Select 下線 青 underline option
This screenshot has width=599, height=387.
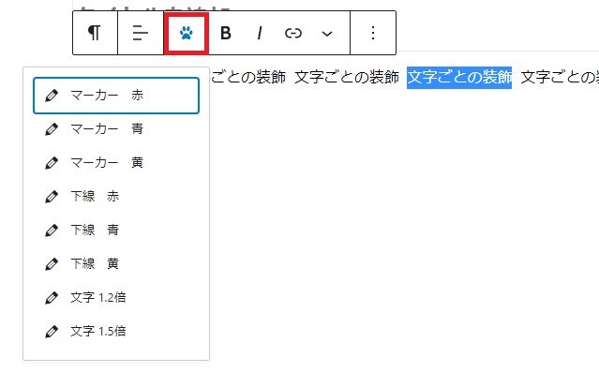click(95, 230)
